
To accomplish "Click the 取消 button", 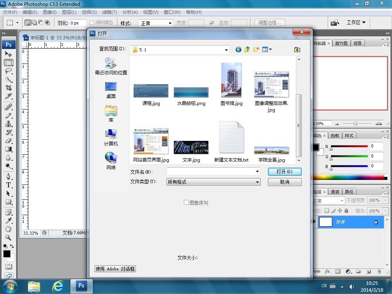I will [x=284, y=182].
